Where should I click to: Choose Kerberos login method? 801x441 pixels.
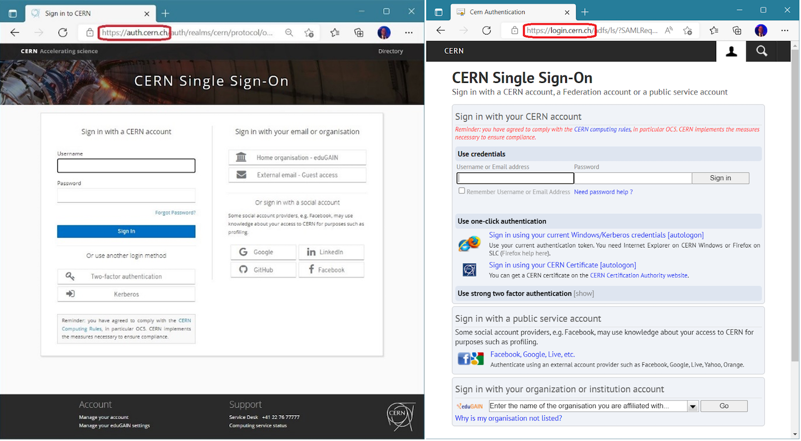(126, 294)
